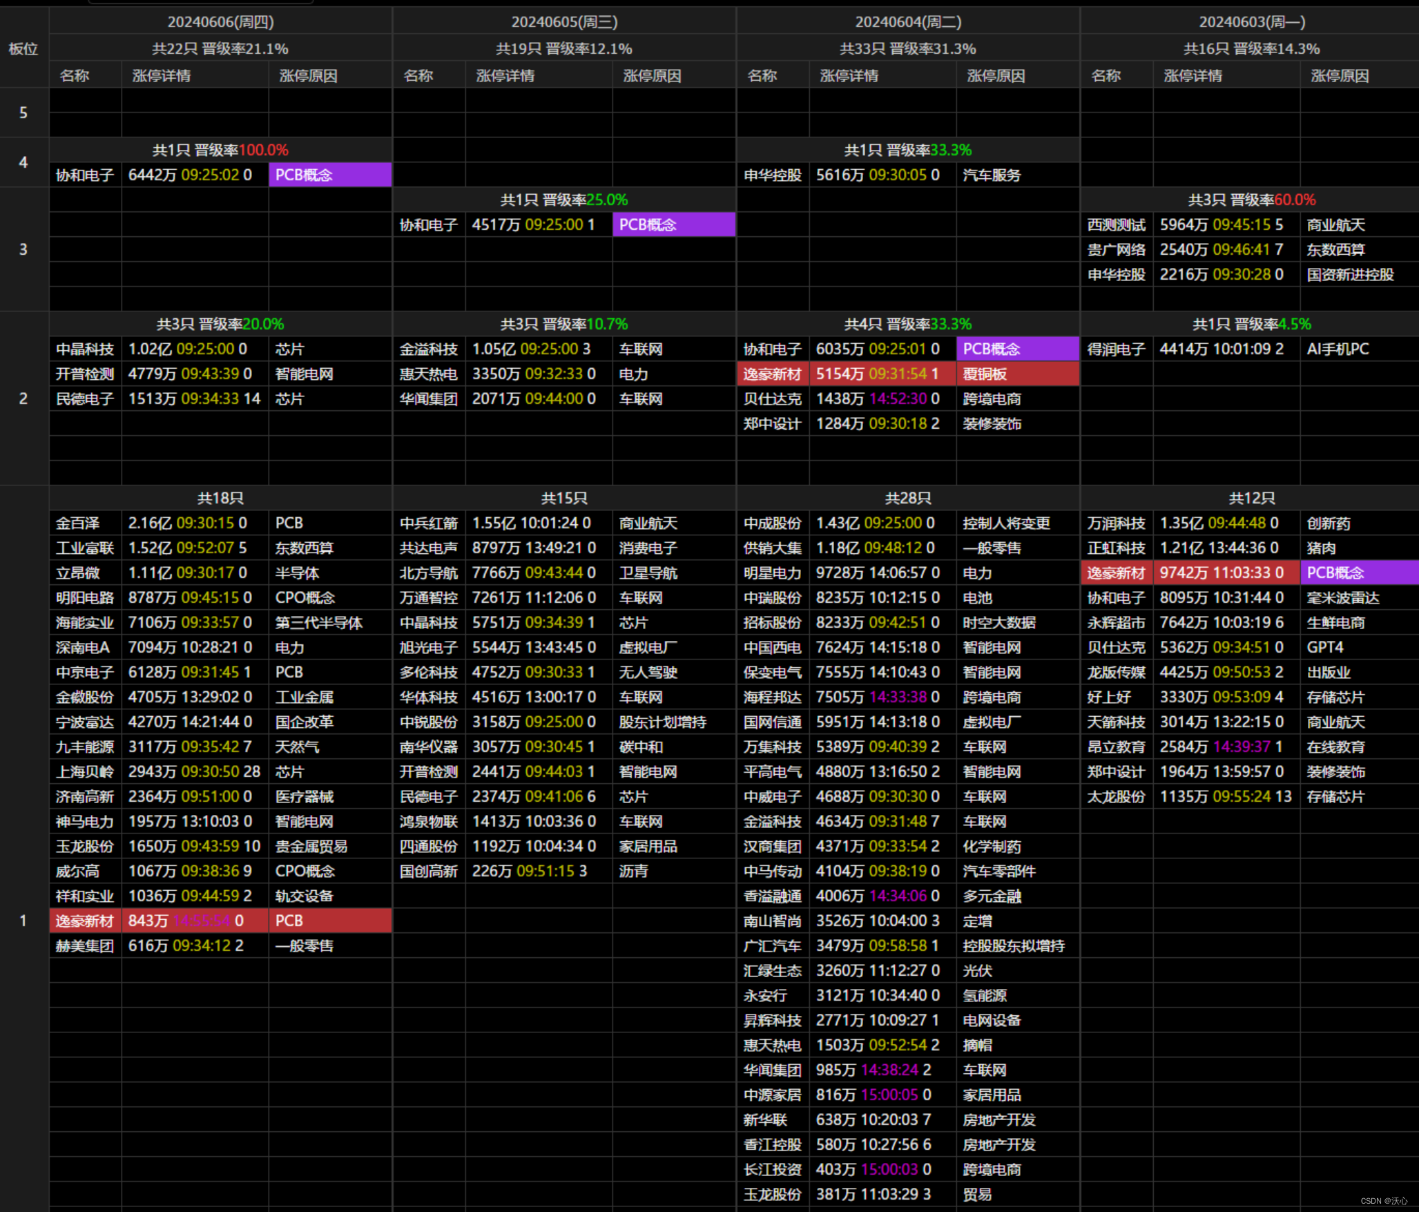The height and width of the screenshot is (1212, 1419).
Task: Click the reason 消费电子
Action: [648, 548]
